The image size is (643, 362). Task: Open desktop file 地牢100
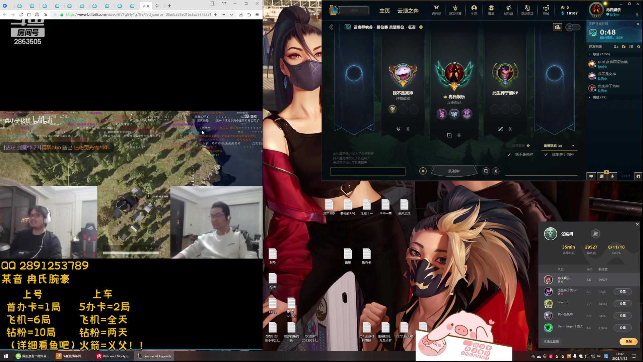[x=329, y=207]
